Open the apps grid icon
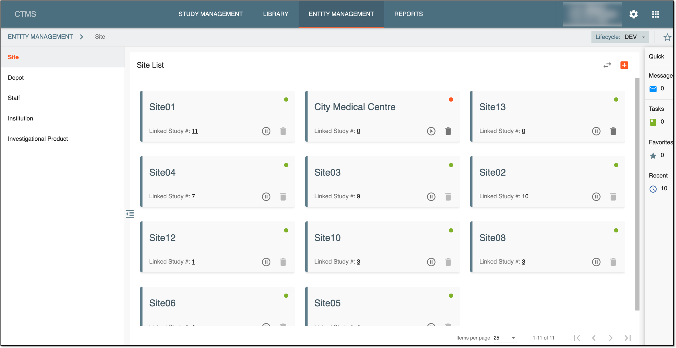Image resolution: width=676 pixels, height=348 pixels. point(655,14)
